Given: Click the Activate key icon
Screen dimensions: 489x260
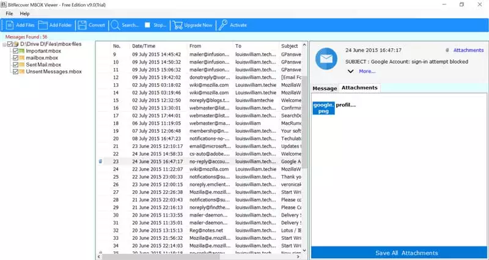Looking at the screenshot, I should (223, 25).
